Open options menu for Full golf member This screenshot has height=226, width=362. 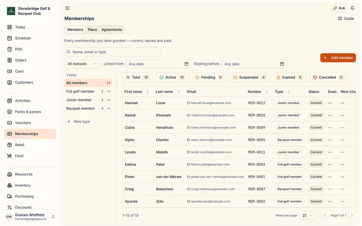coord(109,92)
